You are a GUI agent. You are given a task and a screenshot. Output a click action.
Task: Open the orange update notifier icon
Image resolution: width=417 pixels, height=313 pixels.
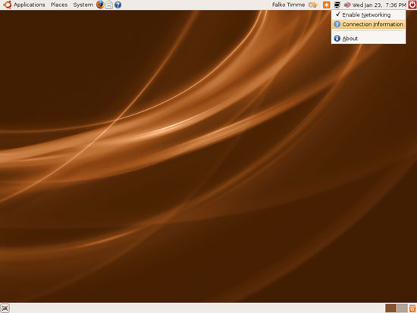(326, 5)
